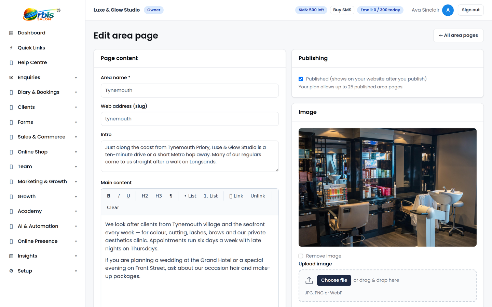Insert a numbered list
Viewport: 492px width, 307px height.
pyautogui.click(x=210, y=196)
